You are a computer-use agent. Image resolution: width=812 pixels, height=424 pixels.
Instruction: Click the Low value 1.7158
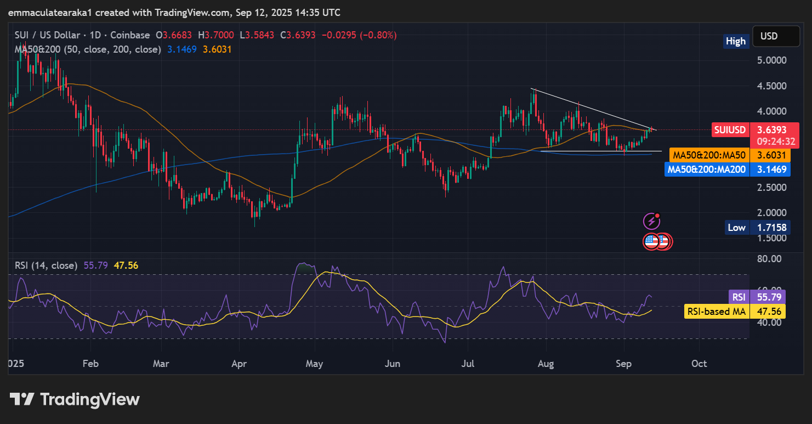[x=772, y=227]
